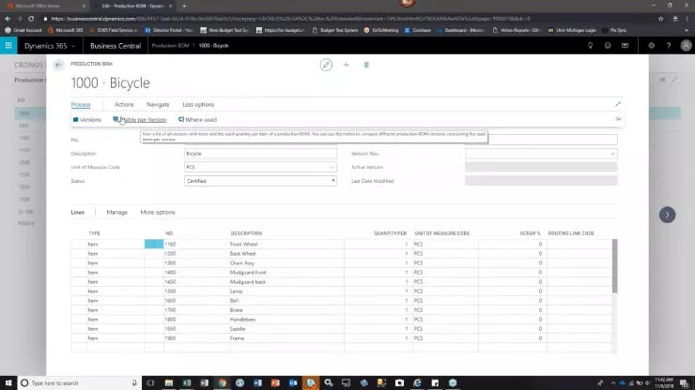Click the Unit of Measure Code column header
Screen dimensions: 695x390
(x=442, y=233)
